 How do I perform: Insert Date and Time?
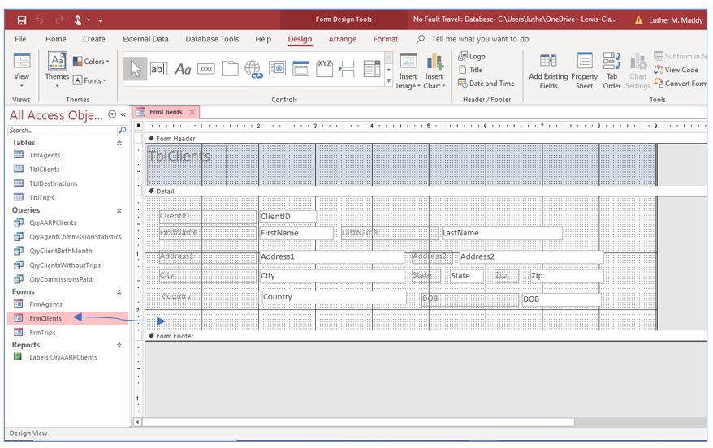(486, 84)
